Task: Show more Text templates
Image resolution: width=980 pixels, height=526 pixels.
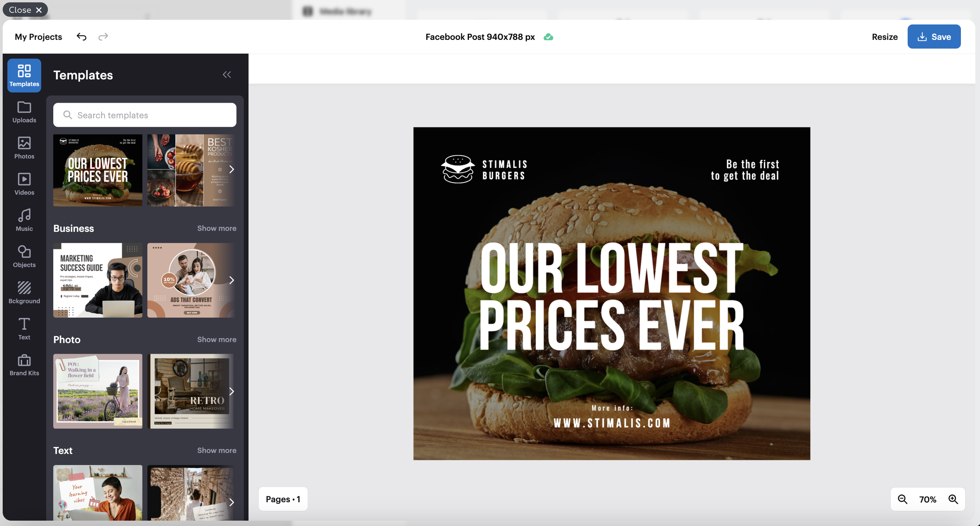Action: click(x=216, y=450)
